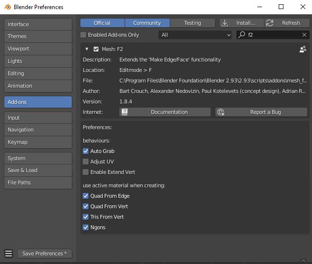The width and height of the screenshot is (312, 264).
Task: Toggle the Official add-ons filter
Action: [x=102, y=23]
